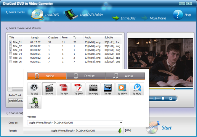
Task: Select length 02:17:52 cell
Action: click(36, 42)
